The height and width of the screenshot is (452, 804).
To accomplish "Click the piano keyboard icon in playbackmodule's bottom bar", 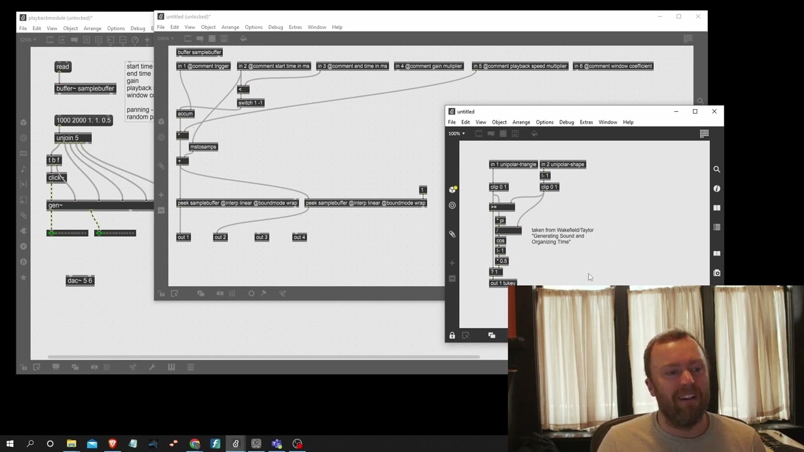I will tap(171, 367).
